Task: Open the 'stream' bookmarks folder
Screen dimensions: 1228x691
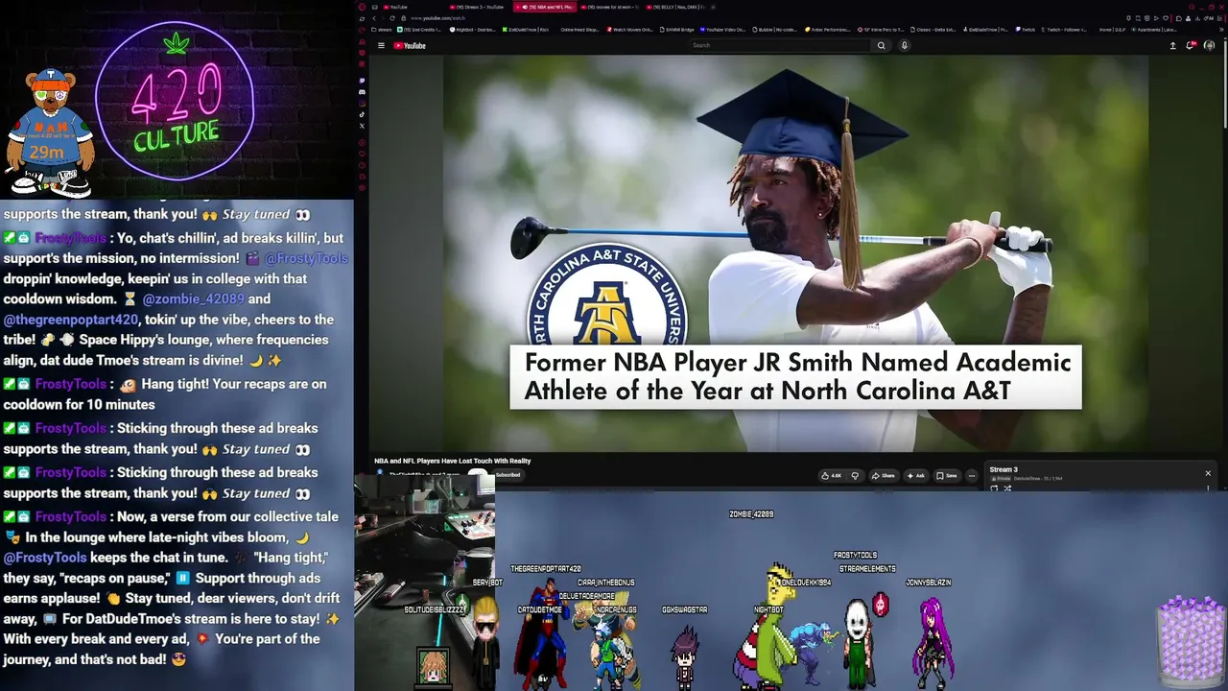Action: [384, 30]
